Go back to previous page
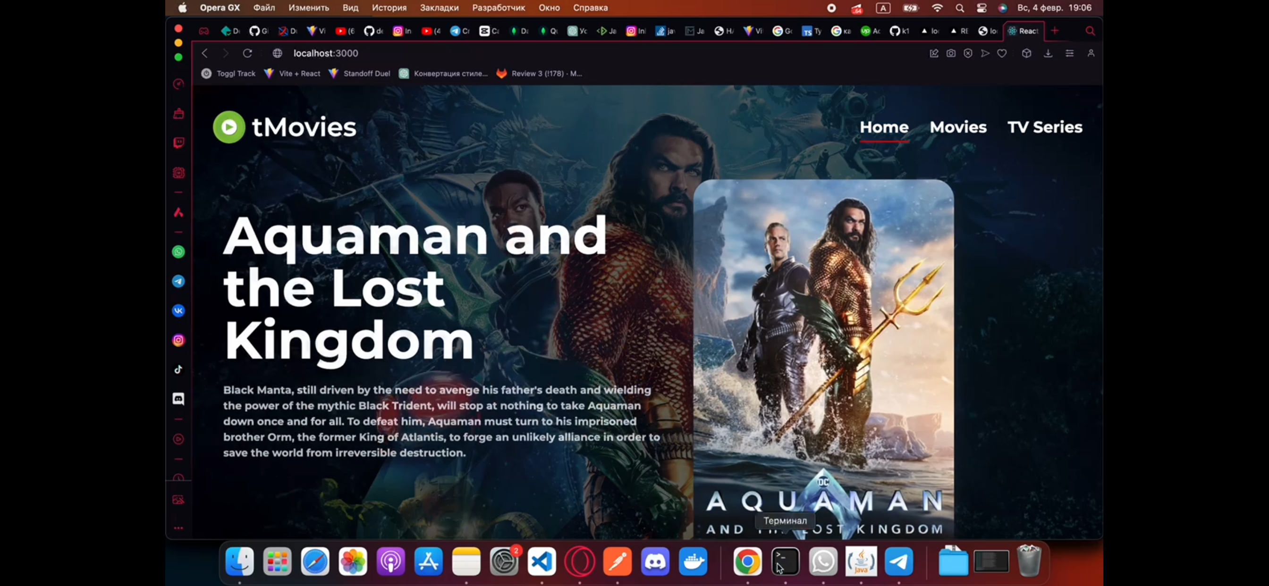This screenshot has width=1269, height=586. [x=204, y=53]
